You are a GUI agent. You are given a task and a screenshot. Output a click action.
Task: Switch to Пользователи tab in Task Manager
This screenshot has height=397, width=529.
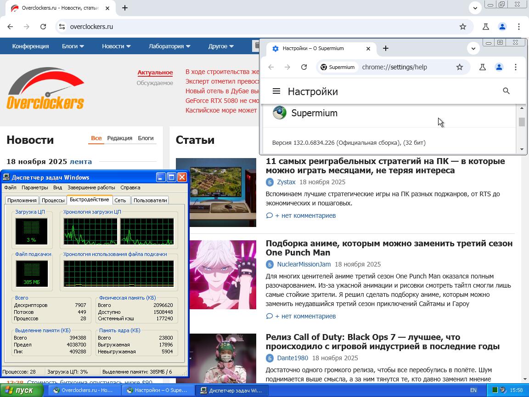tap(150, 200)
